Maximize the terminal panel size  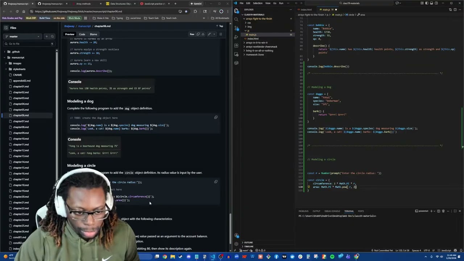click(455, 211)
